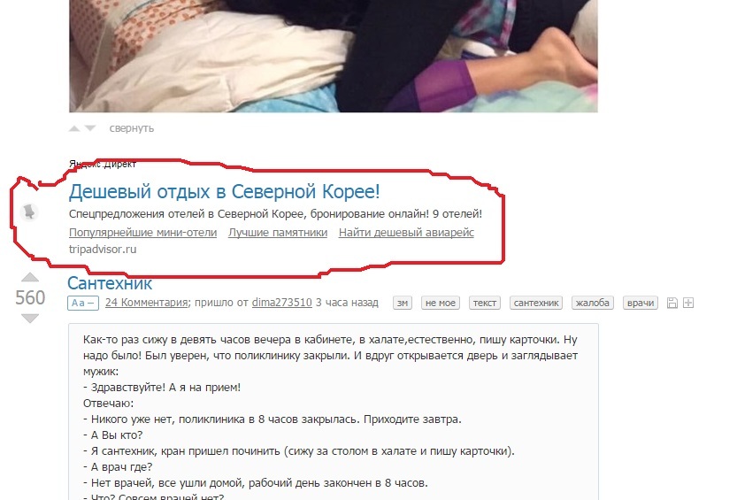
Task: Downvote the Сантехник post
Action: [30, 318]
